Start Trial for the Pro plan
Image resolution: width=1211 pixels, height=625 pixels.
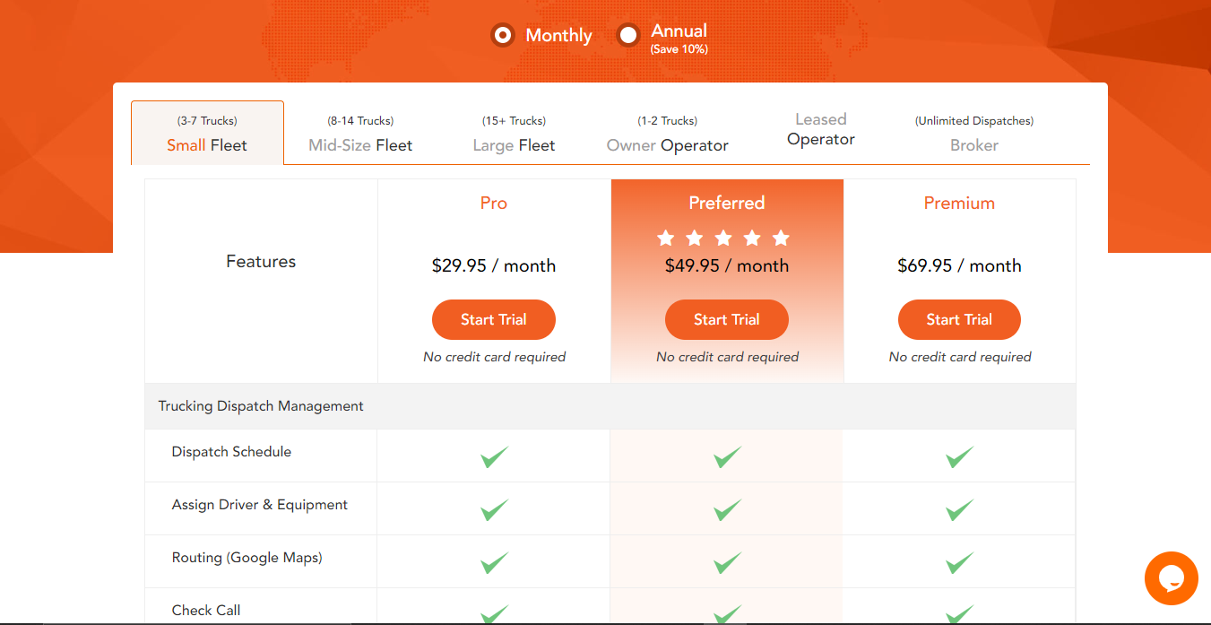coord(494,319)
